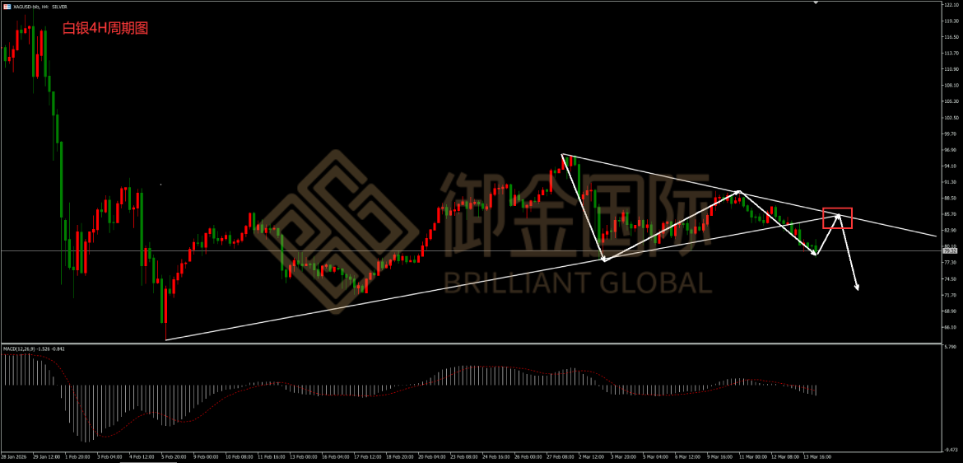
Task: Select the red rectangle on the chart
Action: 837,209
